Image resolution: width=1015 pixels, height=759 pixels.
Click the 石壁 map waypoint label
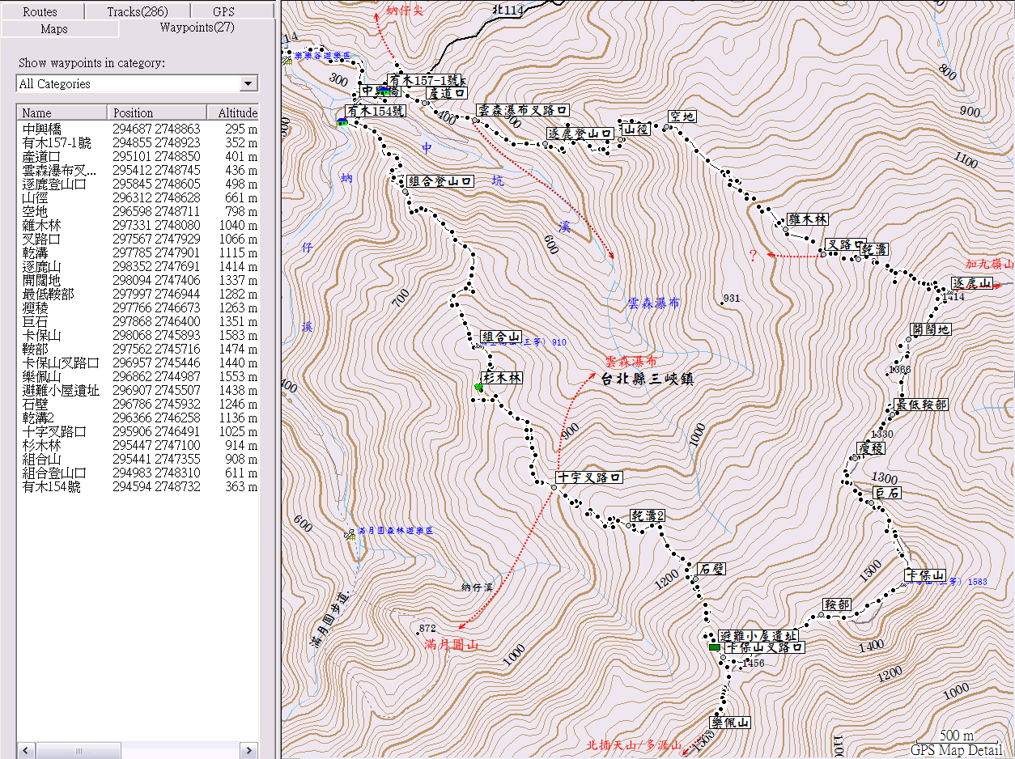pyautogui.click(x=711, y=569)
